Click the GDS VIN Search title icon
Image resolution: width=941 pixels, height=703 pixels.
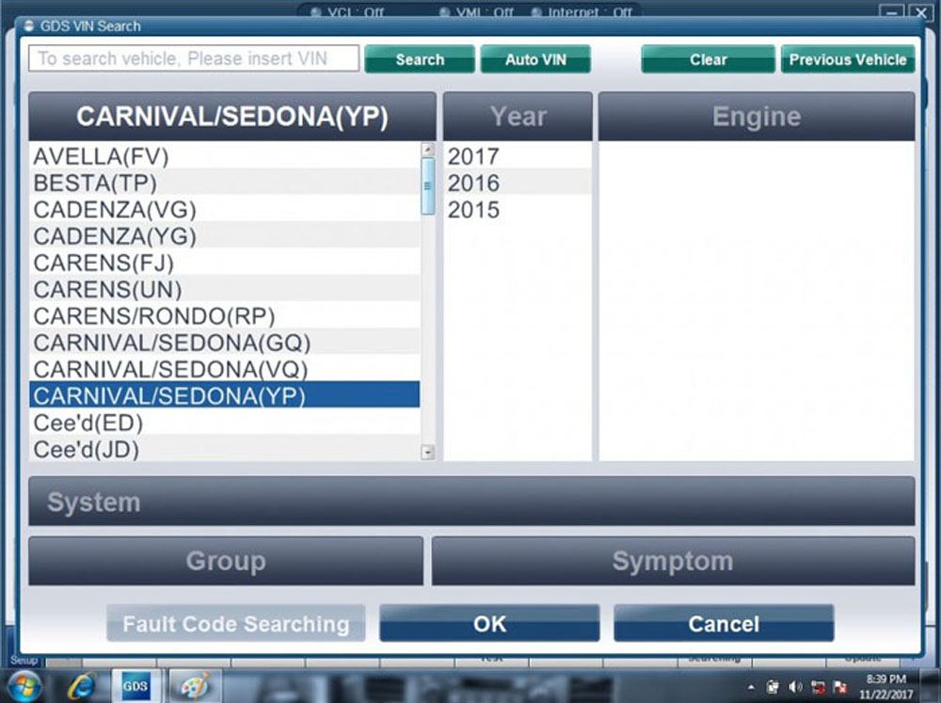(29, 25)
